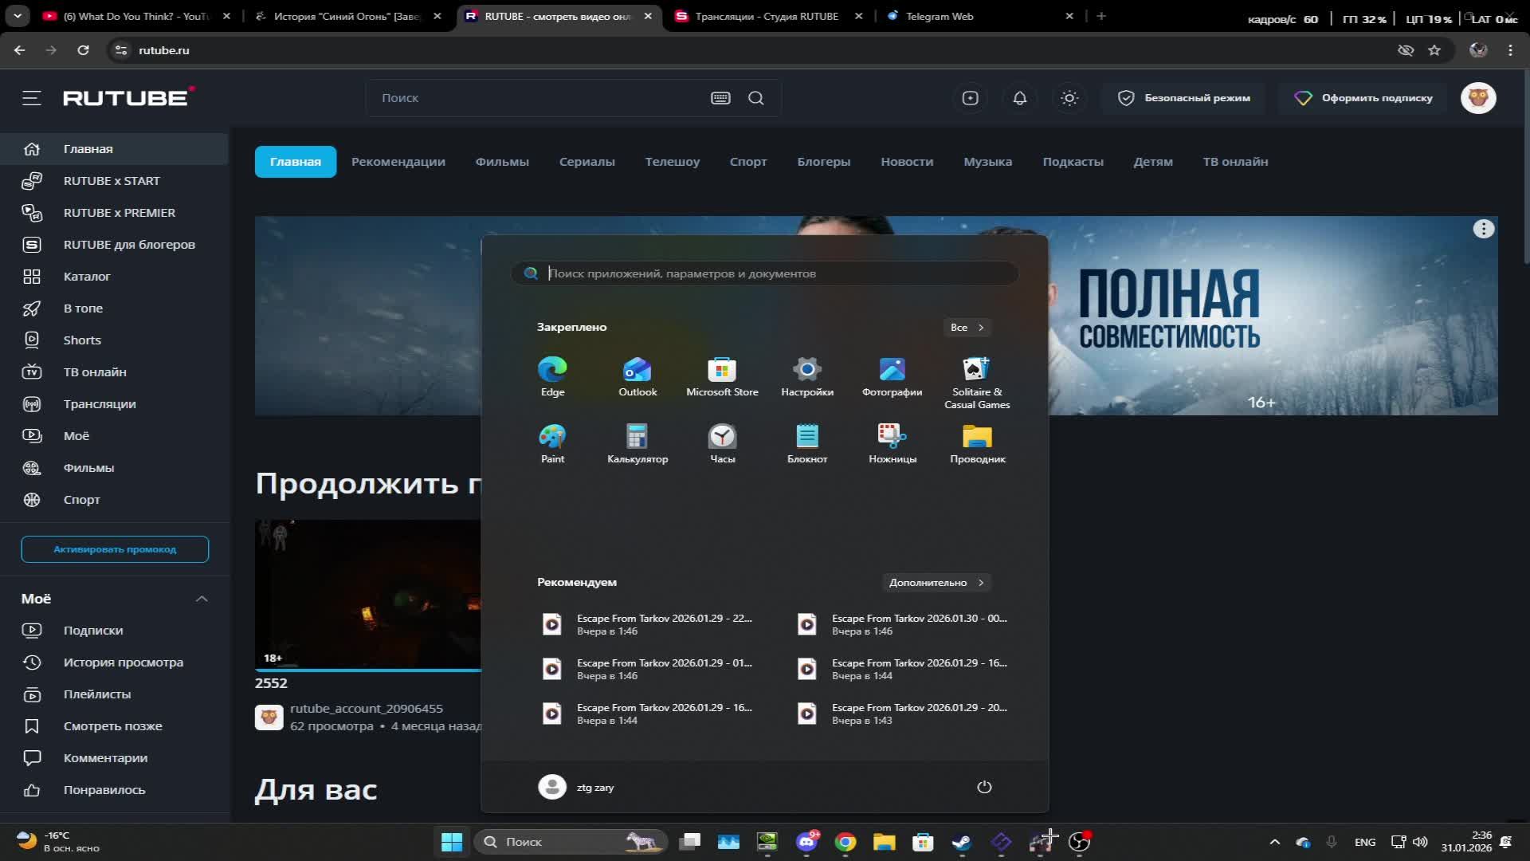
Task: Collapse the Моё sidebar section
Action: pos(202,599)
